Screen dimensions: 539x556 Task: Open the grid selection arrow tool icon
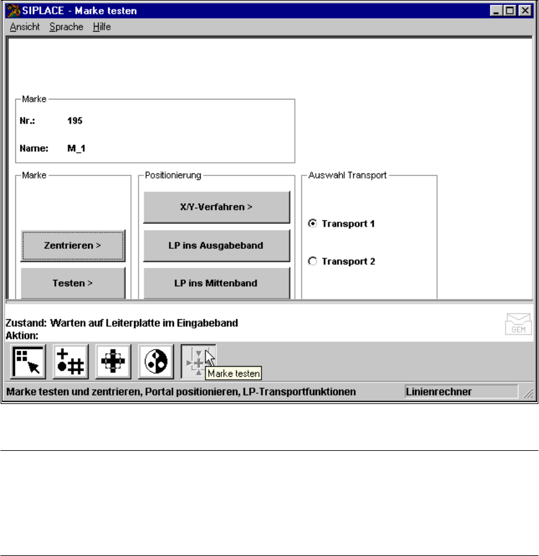[28, 362]
